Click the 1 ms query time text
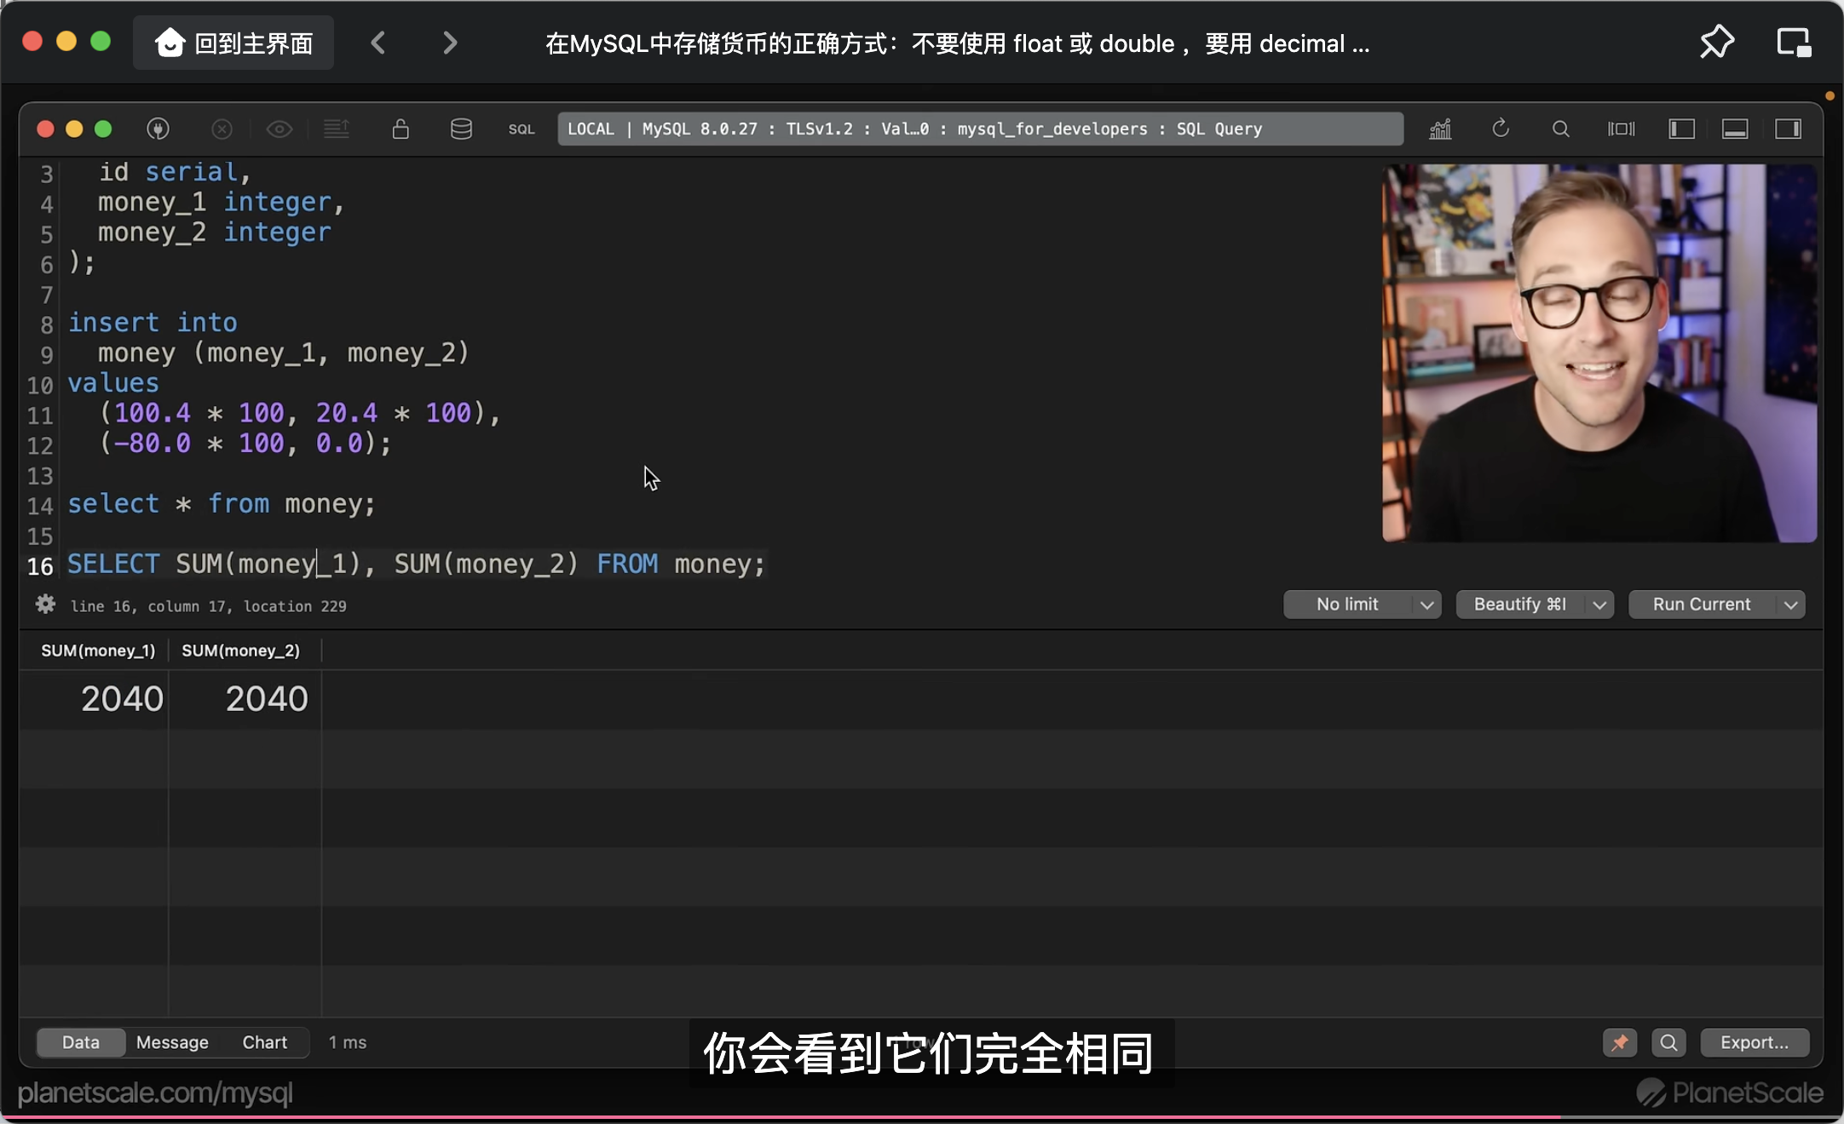1844x1124 pixels. click(x=348, y=1042)
